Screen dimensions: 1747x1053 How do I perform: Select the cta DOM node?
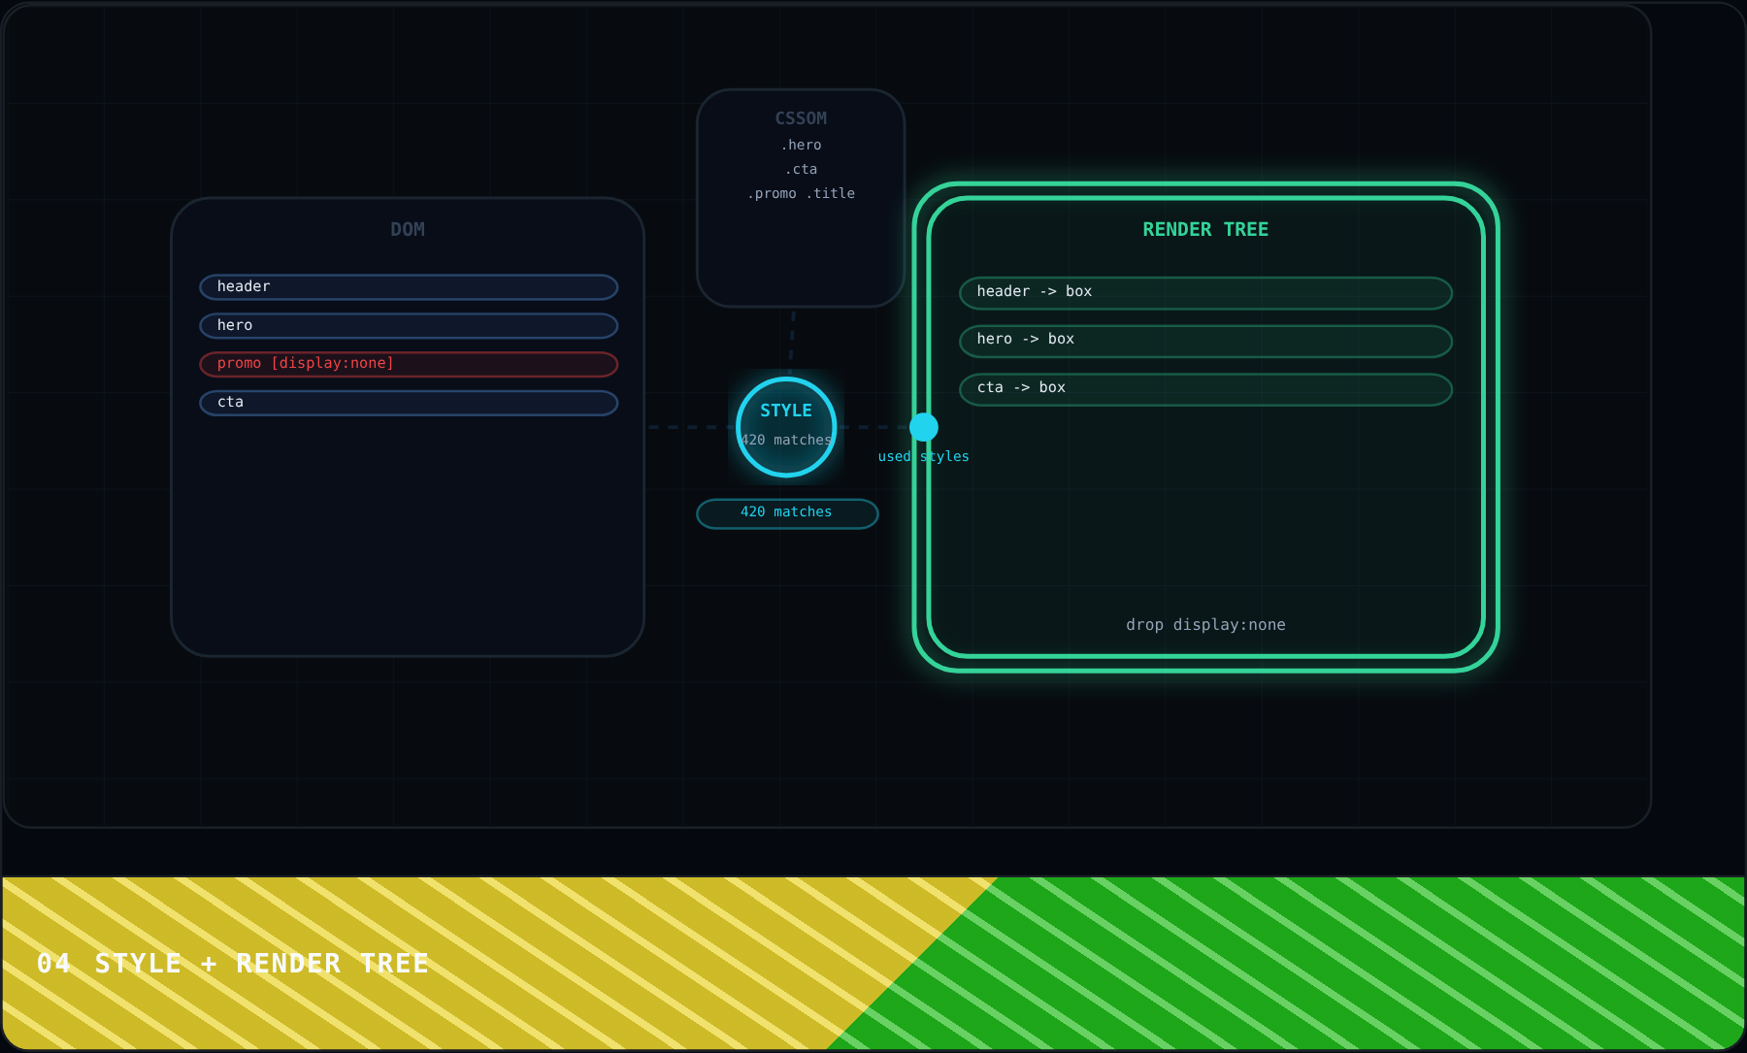pyautogui.click(x=409, y=403)
